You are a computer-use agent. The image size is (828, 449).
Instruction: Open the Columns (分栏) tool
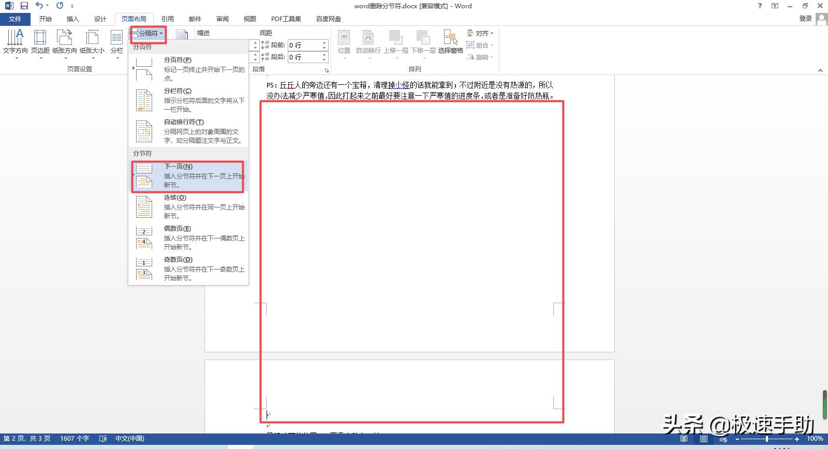pos(117,41)
